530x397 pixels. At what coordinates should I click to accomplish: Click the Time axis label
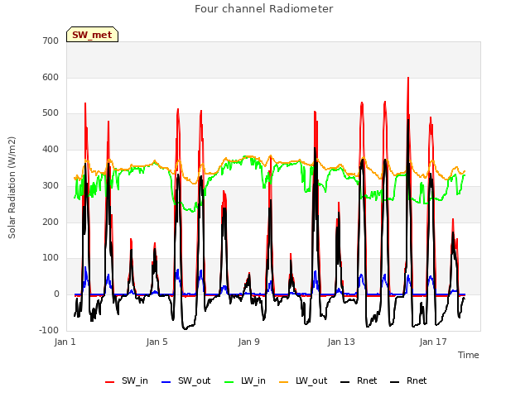click(x=468, y=355)
